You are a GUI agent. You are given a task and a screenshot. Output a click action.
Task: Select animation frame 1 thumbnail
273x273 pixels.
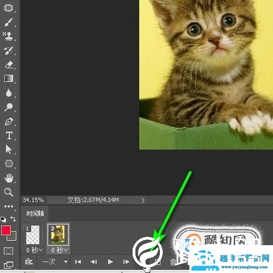click(33, 235)
